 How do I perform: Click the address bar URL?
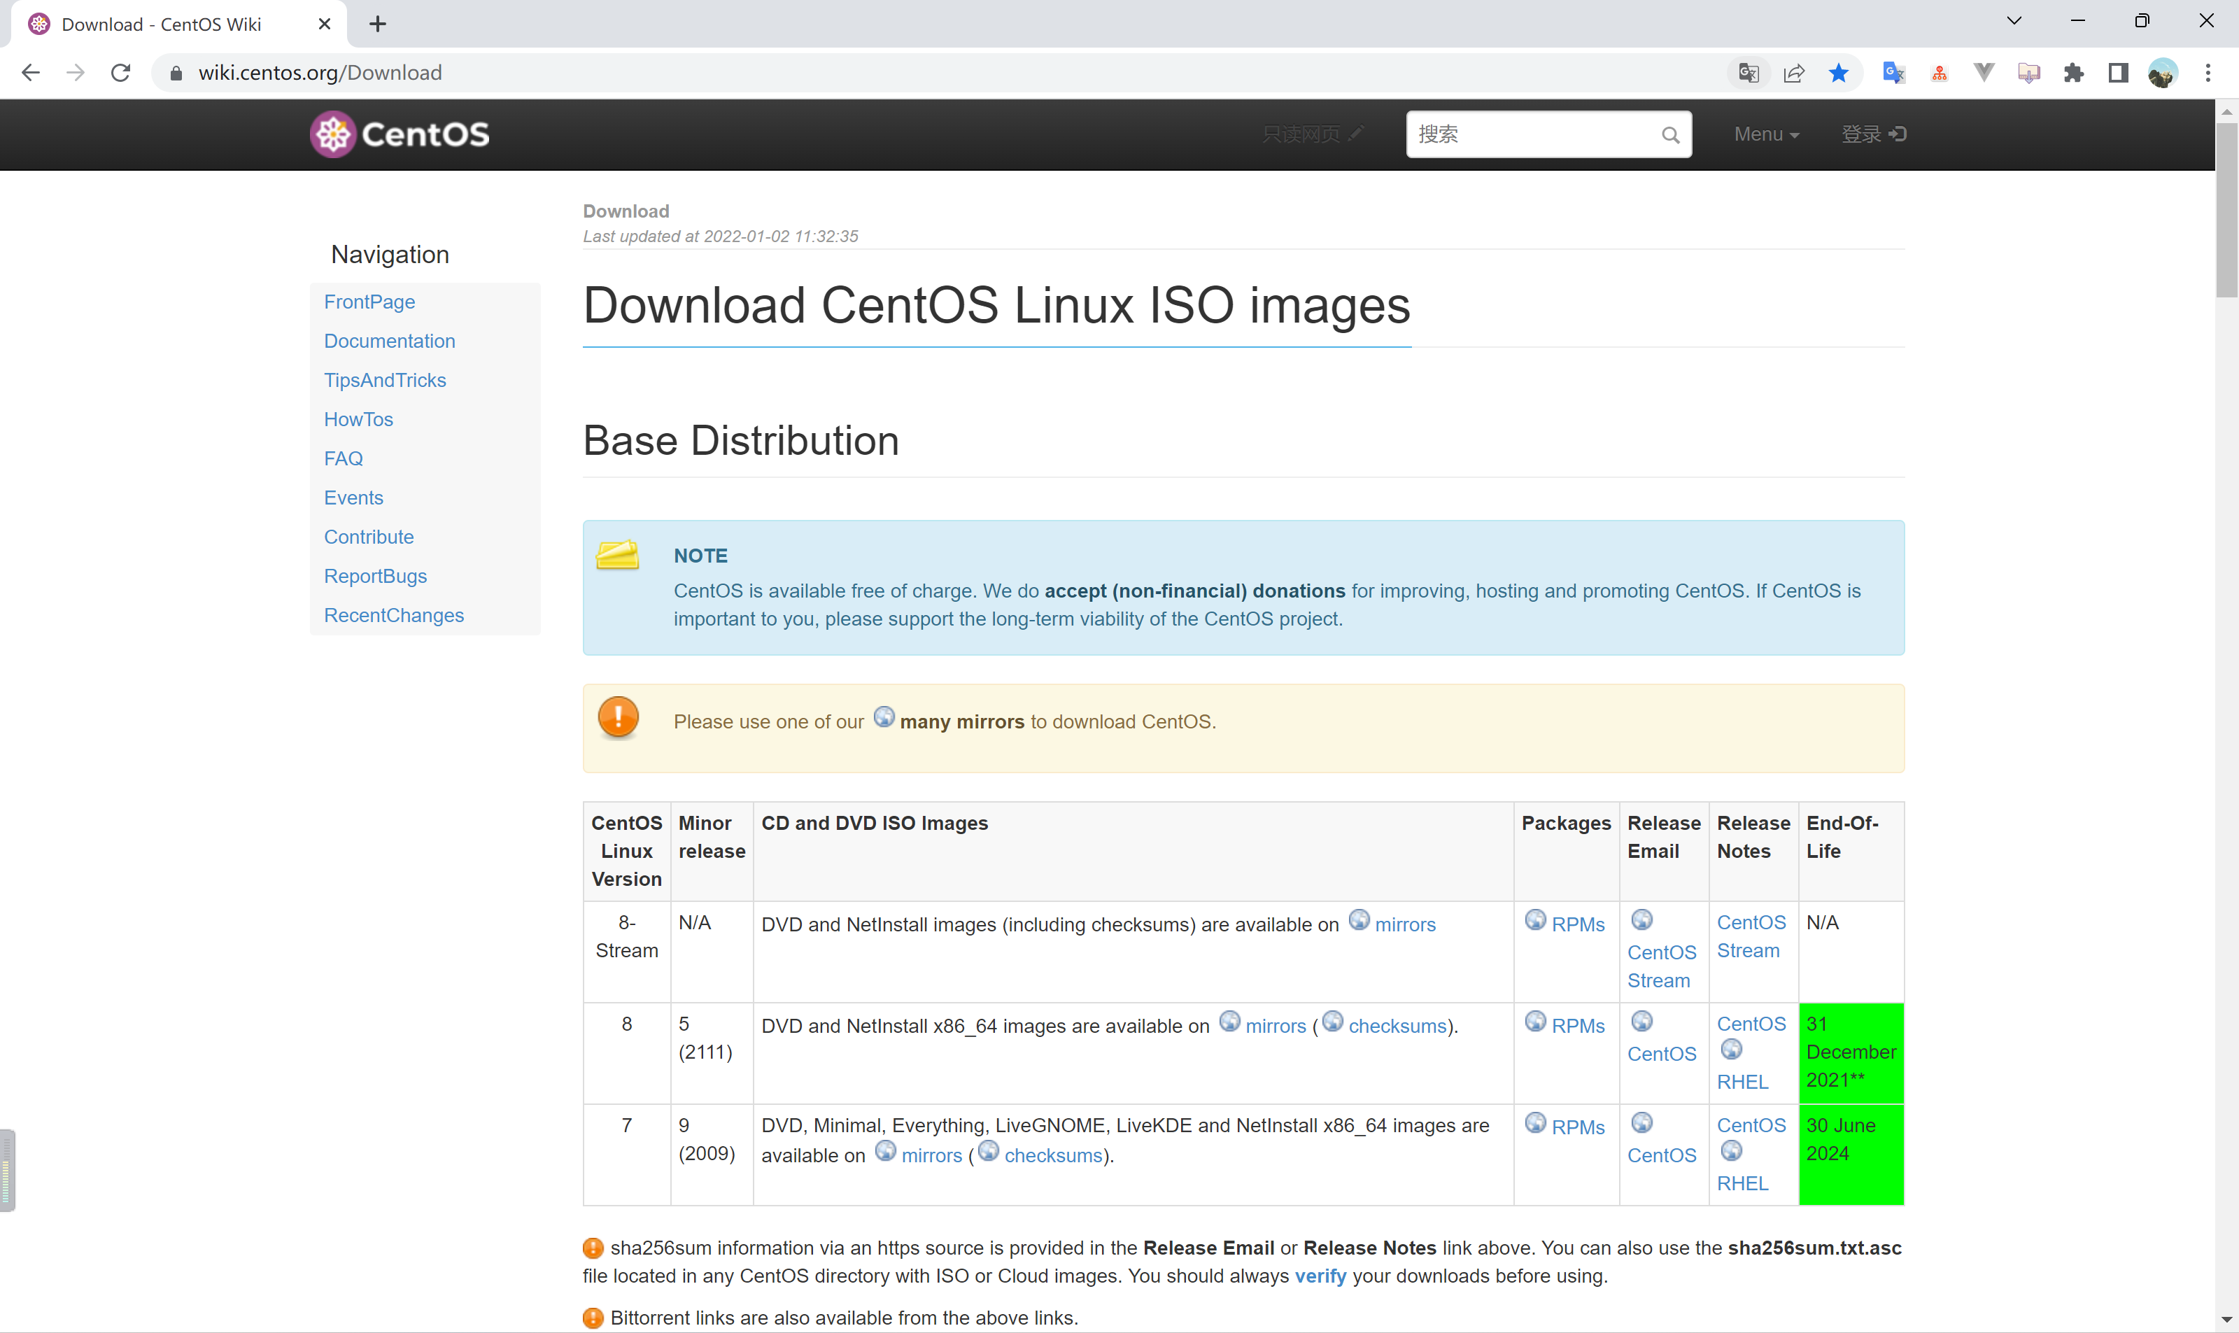tap(320, 73)
